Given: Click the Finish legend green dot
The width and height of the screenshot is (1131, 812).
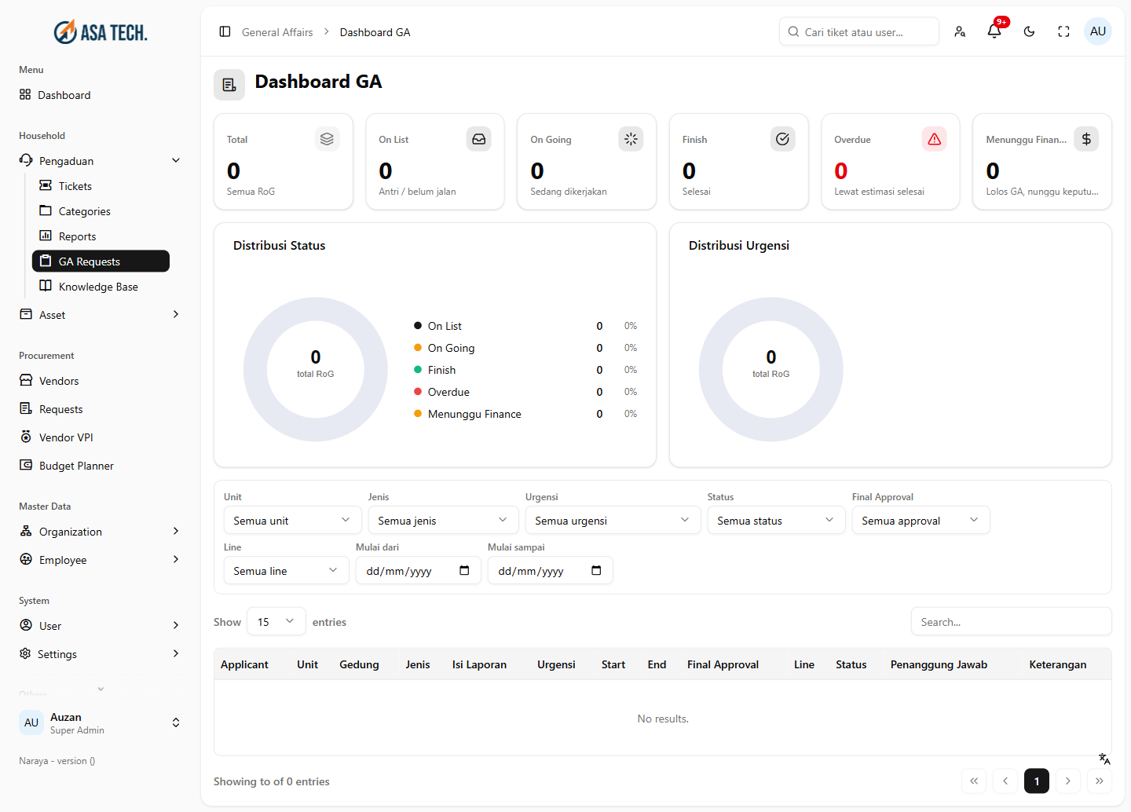Looking at the screenshot, I should 418,369.
